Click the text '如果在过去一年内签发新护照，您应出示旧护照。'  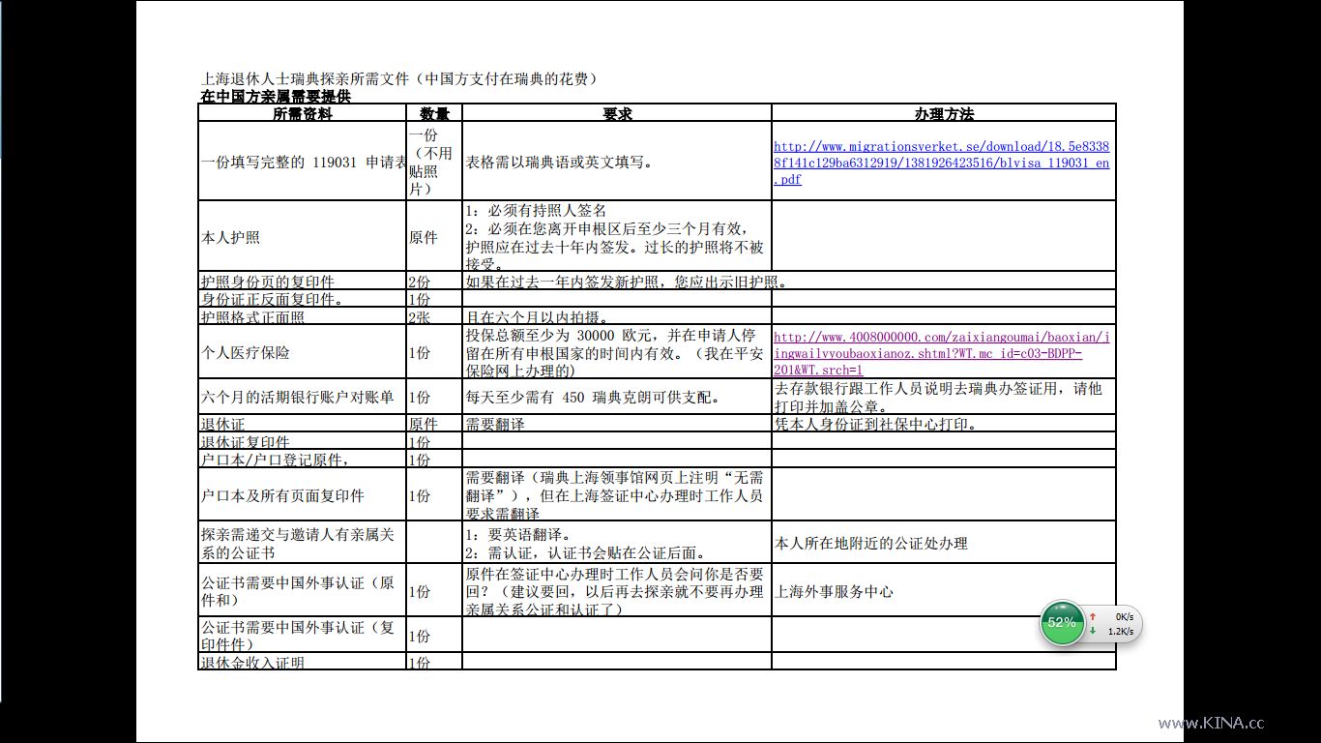[628, 282]
